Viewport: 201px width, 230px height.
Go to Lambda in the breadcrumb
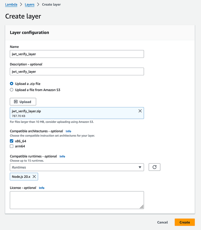11,5
